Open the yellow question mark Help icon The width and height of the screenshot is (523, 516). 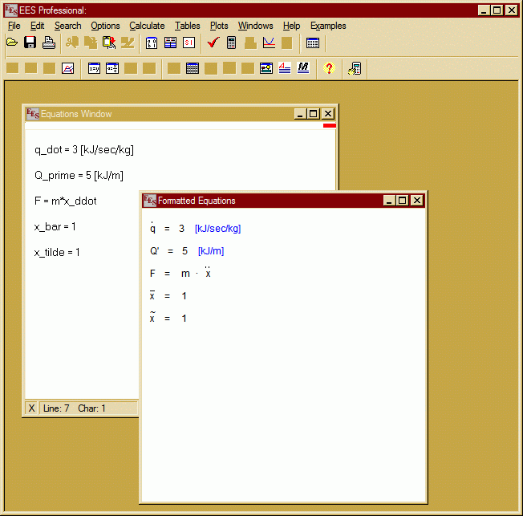point(328,69)
